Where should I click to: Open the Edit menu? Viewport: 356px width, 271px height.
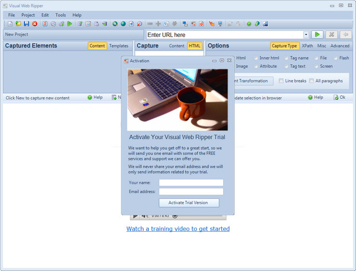click(x=45, y=15)
